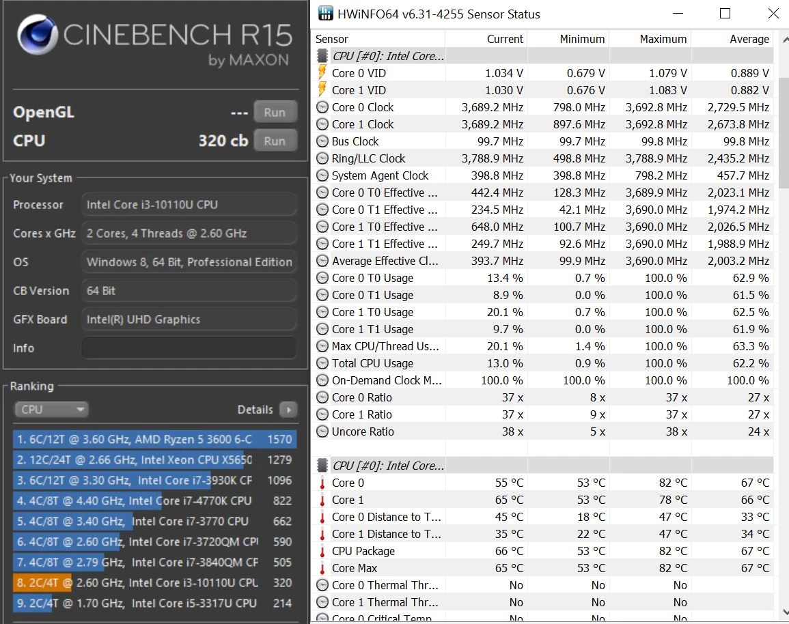Image resolution: width=789 pixels, height=624 pixels.
Task: Click the HWiNFO vertical scrollbar thumb
Action: (x=784, y=132)
